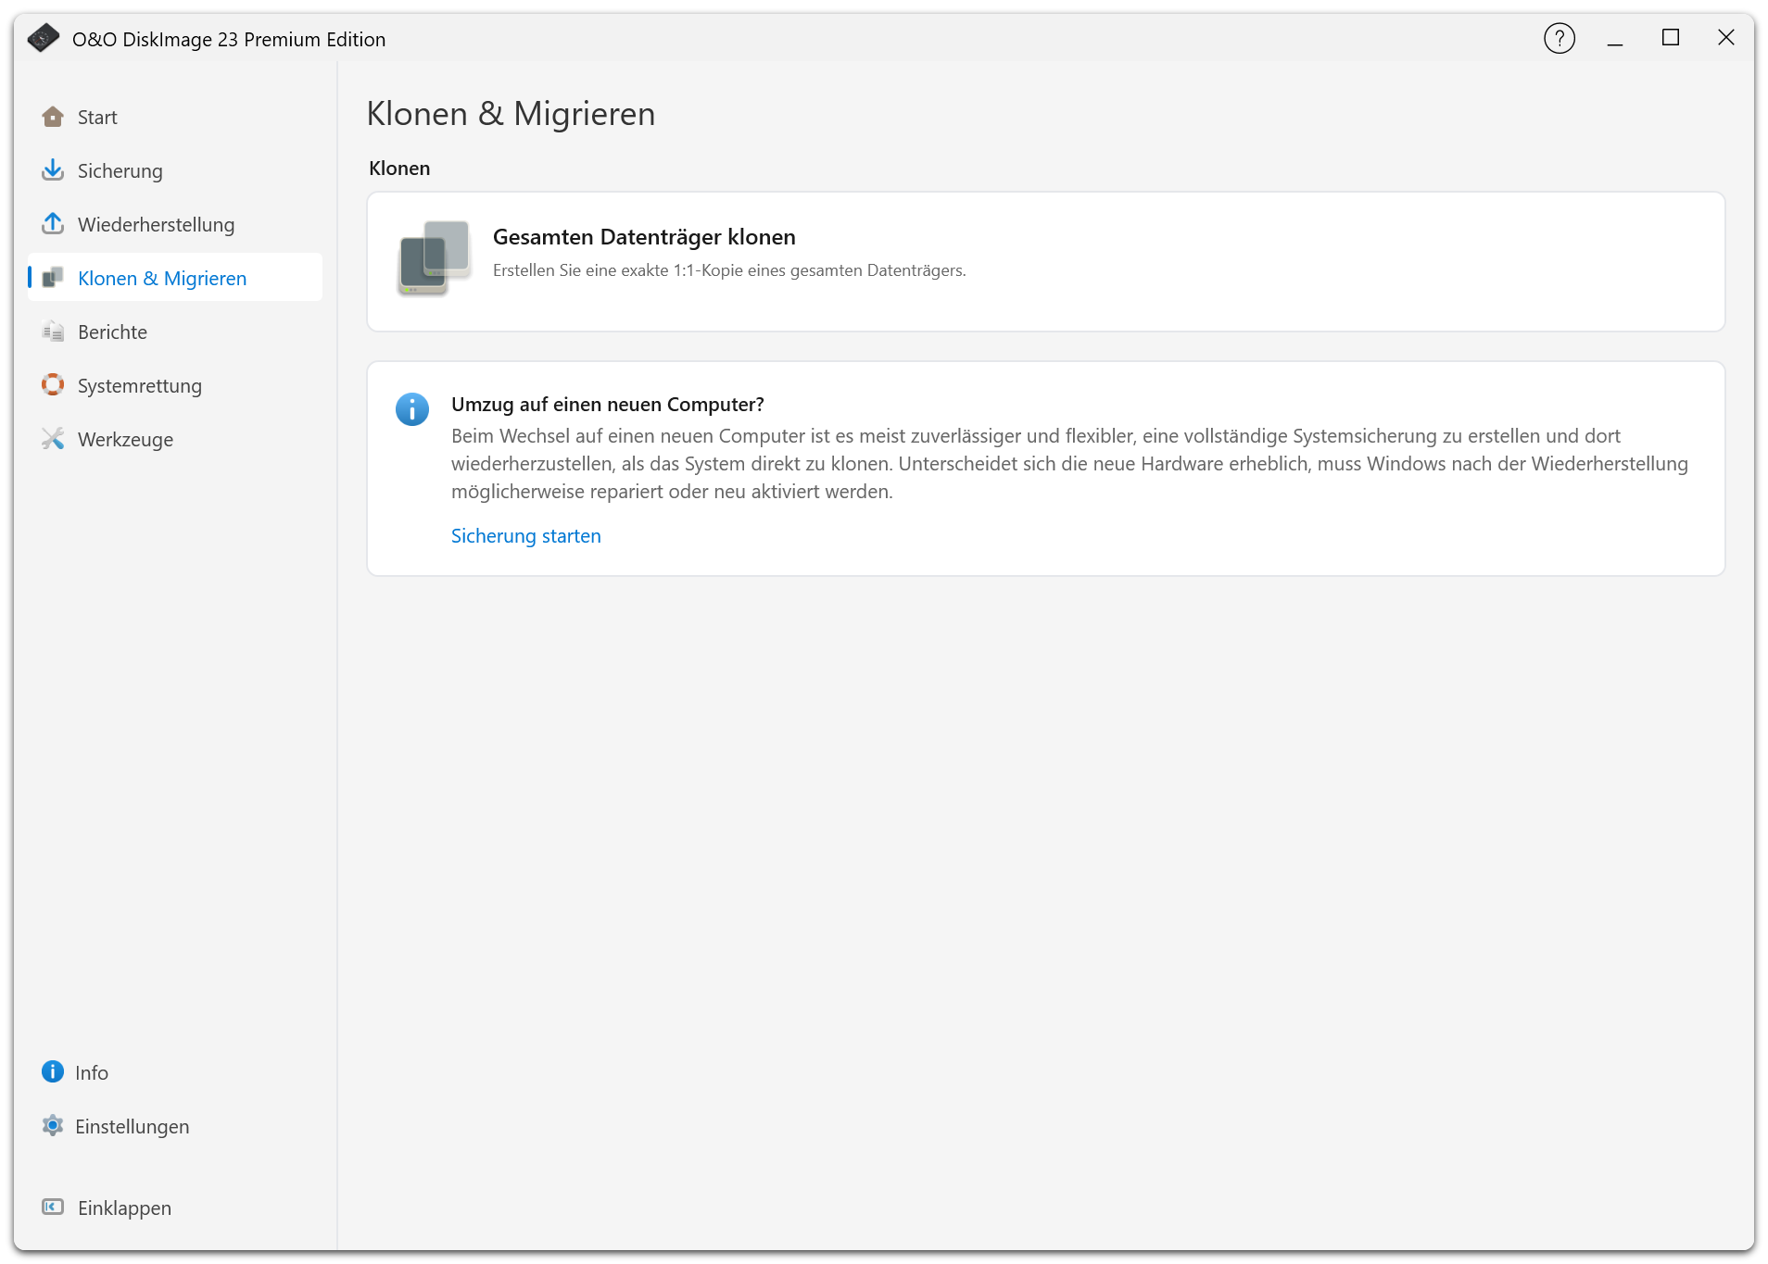1768x1264 pixels.
Task: Maximize the DiskImage window
Action: (1671, 38)
